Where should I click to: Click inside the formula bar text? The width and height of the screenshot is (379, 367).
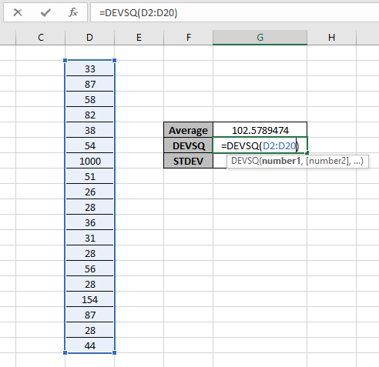[139, 12]
